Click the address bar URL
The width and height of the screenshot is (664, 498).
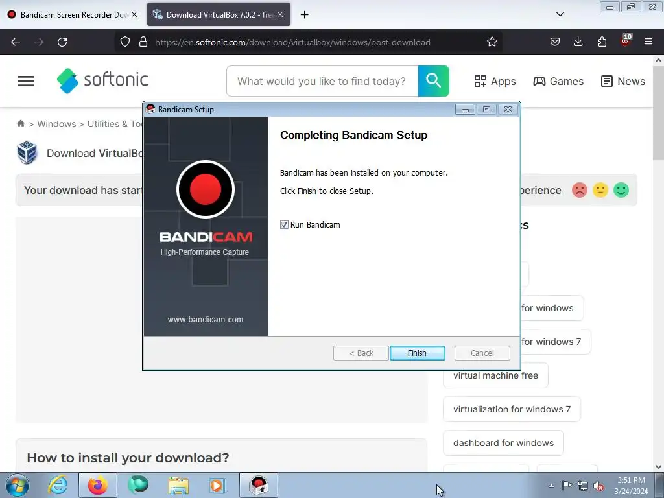click(x=292, y=42)
